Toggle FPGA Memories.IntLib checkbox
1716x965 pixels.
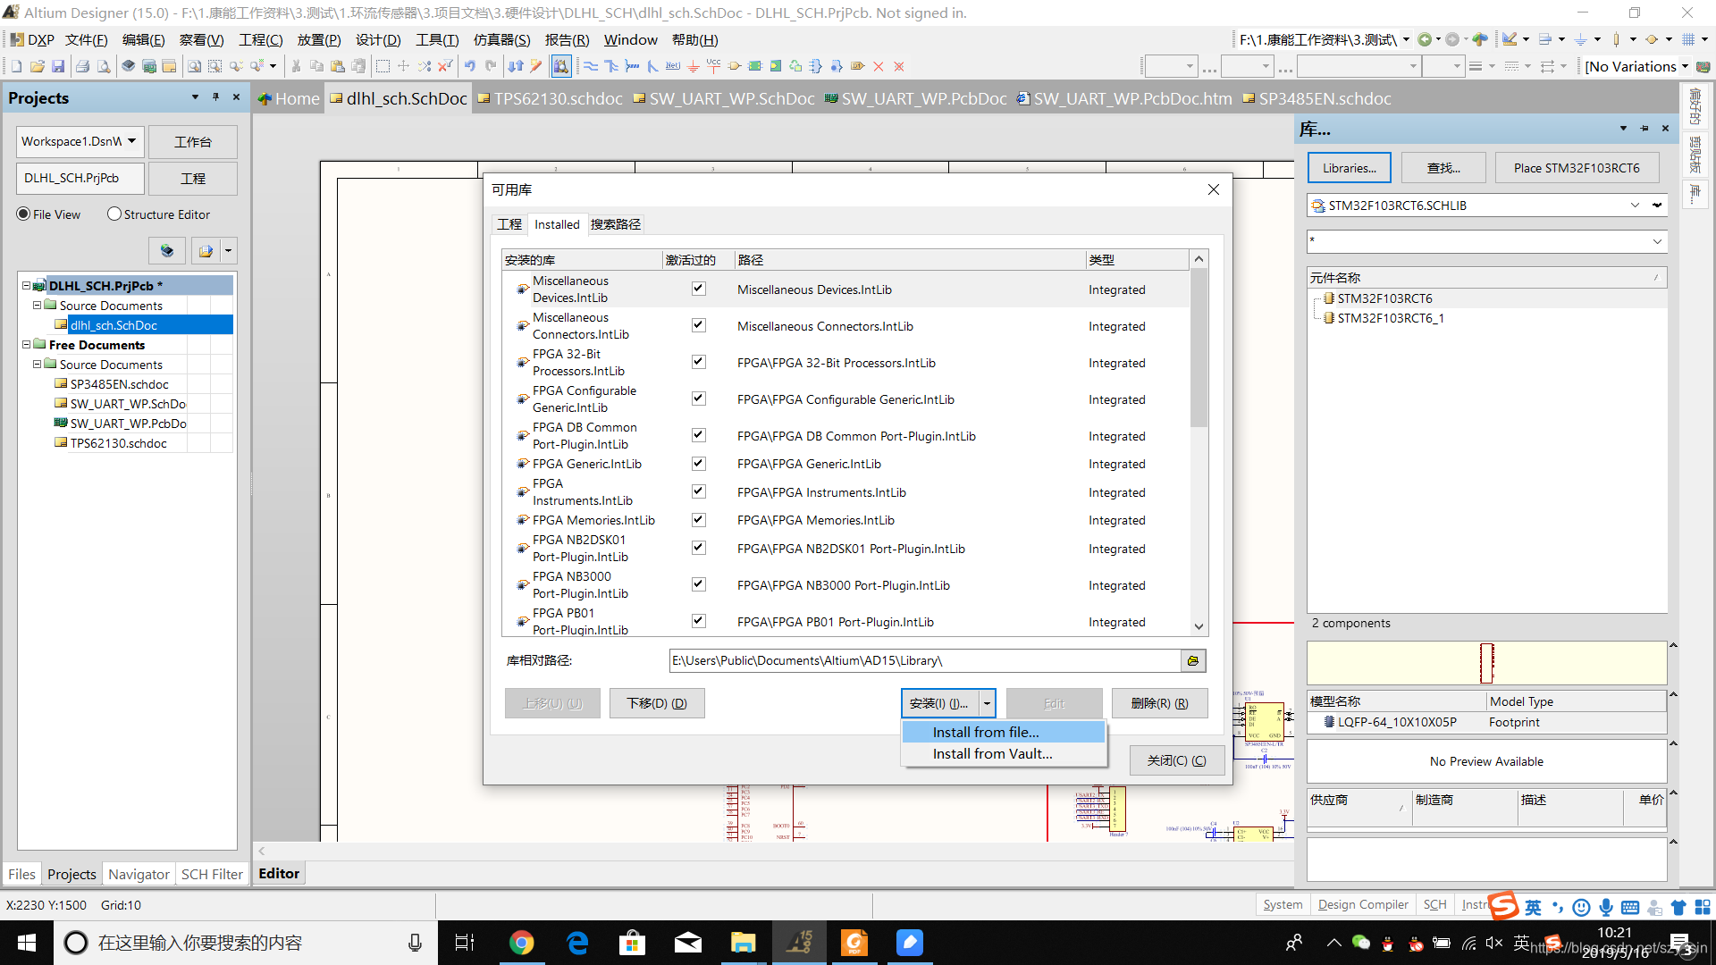[x=699, y=520]
